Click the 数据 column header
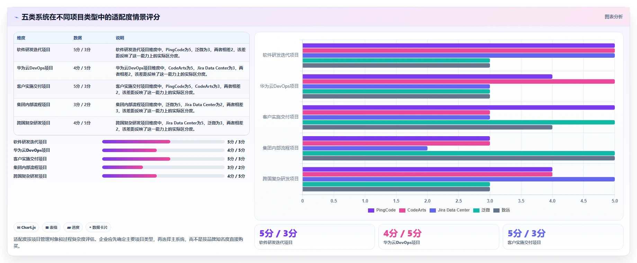 (78, 38)
